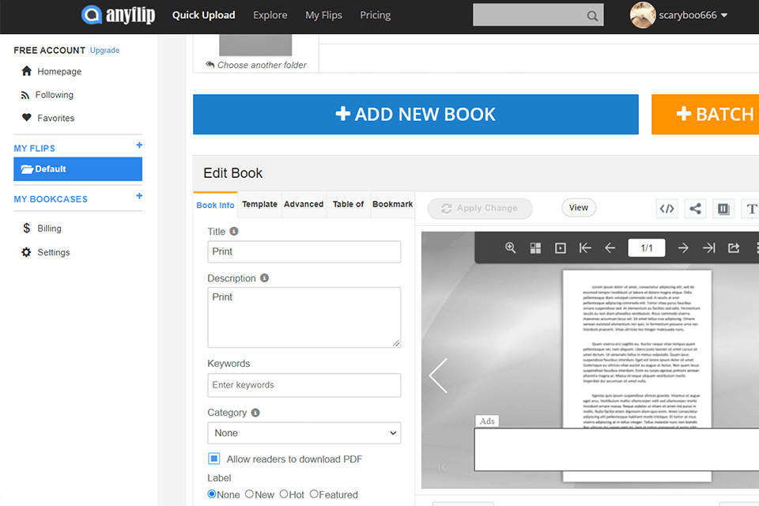The image size is (759, 506).
Task: Jump to the first page using the skip-back icon
Action: (585, 247)
